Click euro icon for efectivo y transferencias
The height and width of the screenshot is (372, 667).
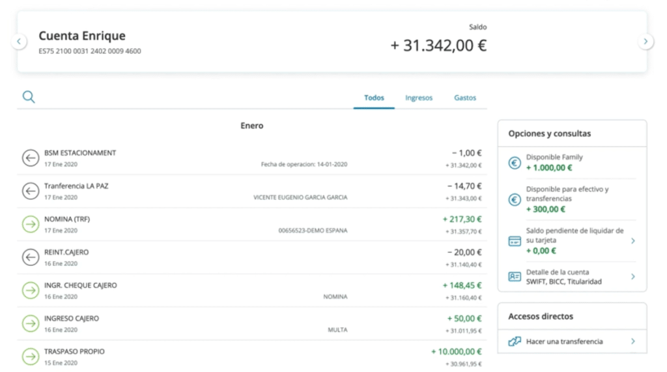tap(515, 199)
